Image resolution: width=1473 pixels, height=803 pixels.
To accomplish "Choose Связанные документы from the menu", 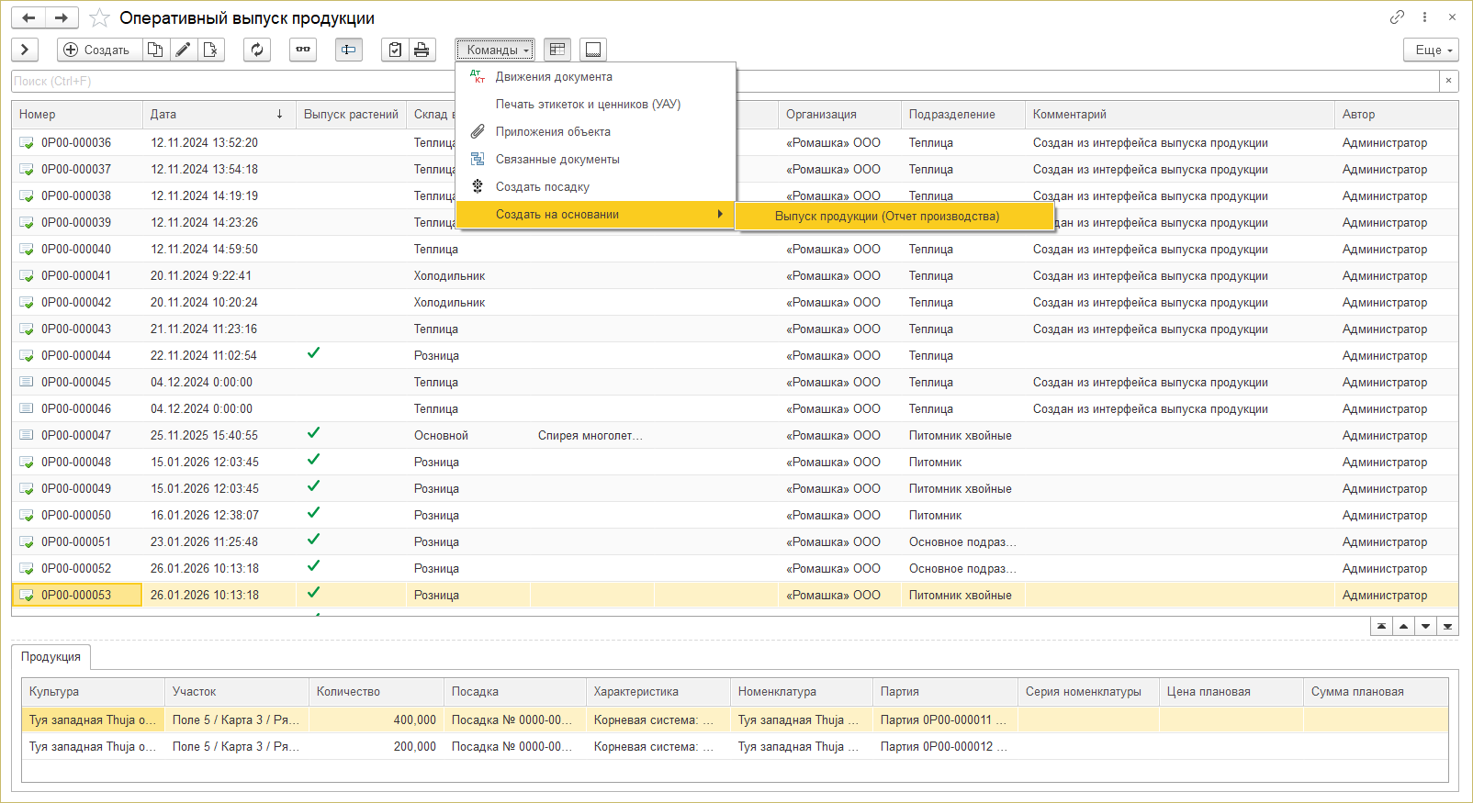I will point(557,160).
